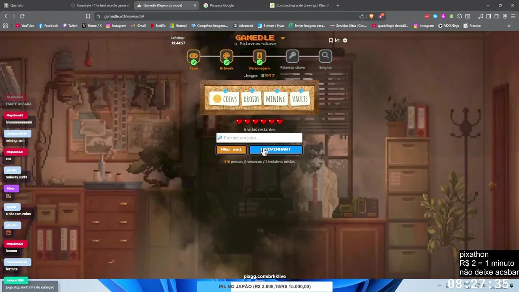The image size is (519, 292).
Task: Open the Personagem mode portrait icon
Action: coord(259,56)
